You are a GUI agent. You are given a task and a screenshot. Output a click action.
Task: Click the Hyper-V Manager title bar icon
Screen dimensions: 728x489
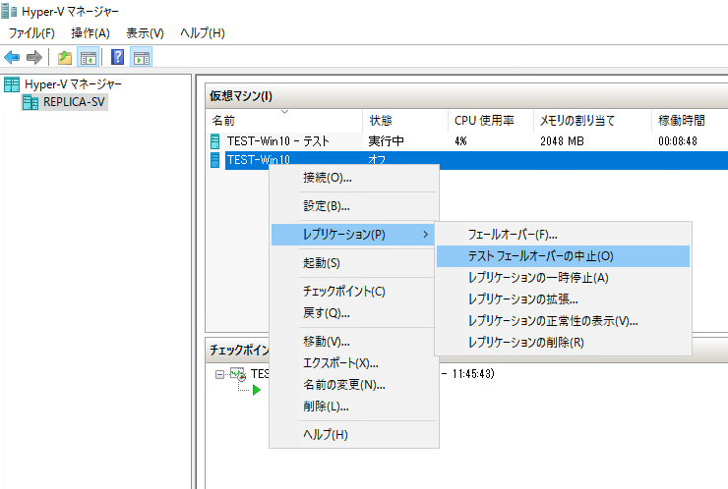point(9,11)
